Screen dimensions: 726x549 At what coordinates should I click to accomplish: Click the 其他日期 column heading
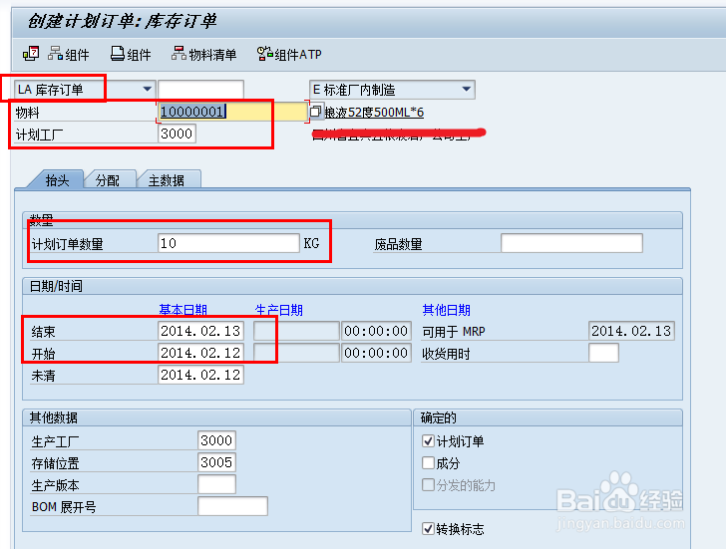tap(447, 310)
